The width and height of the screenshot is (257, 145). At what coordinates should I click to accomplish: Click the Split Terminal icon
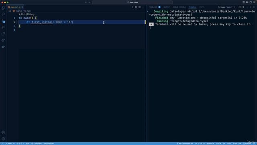point(240,7)
